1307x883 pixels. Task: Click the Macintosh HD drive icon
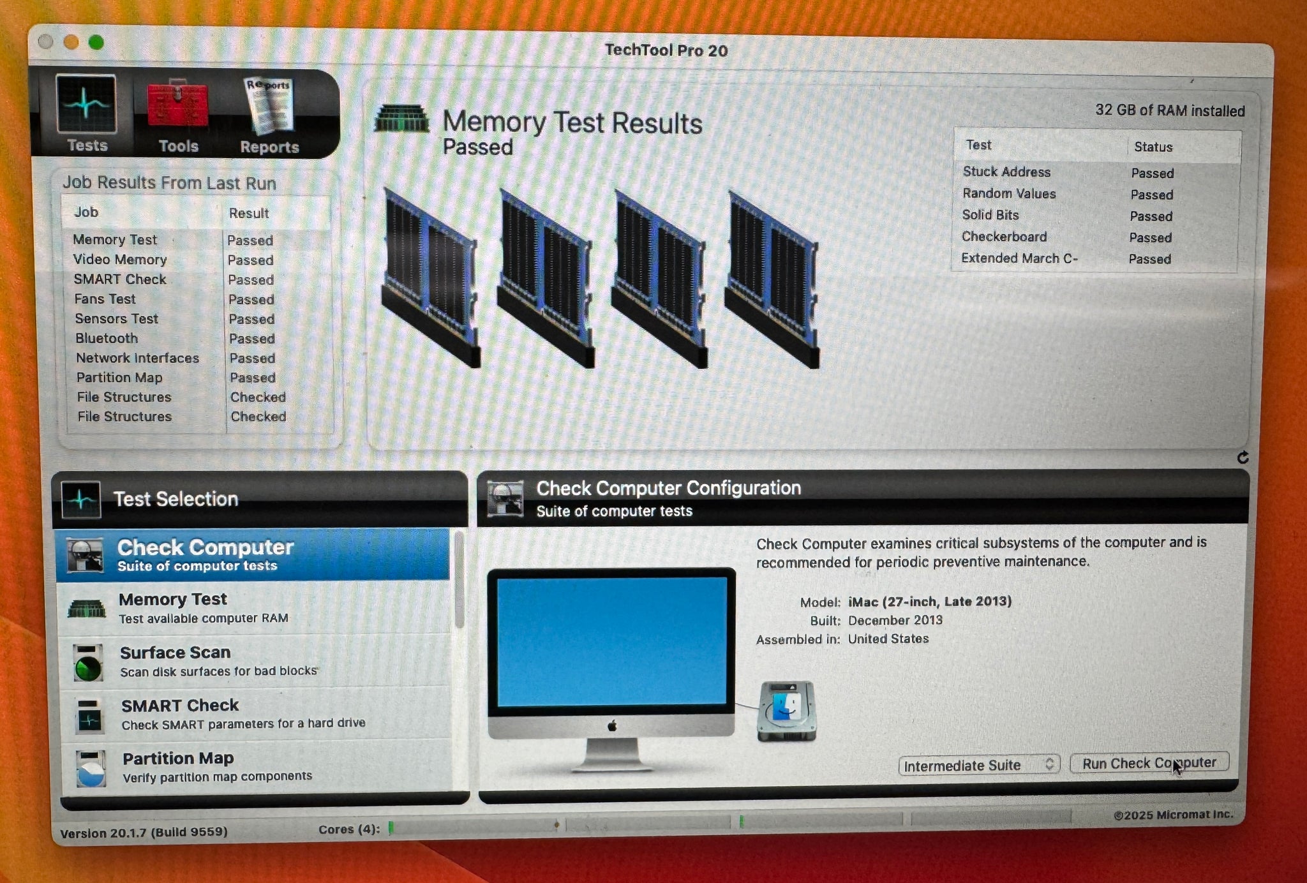tap(786, 710)
